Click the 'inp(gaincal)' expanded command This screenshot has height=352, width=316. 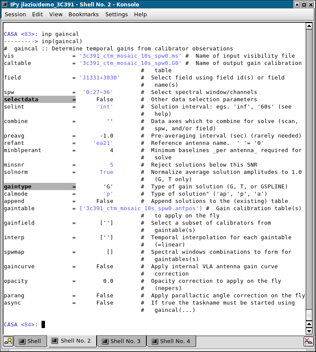tap(62, 41)
